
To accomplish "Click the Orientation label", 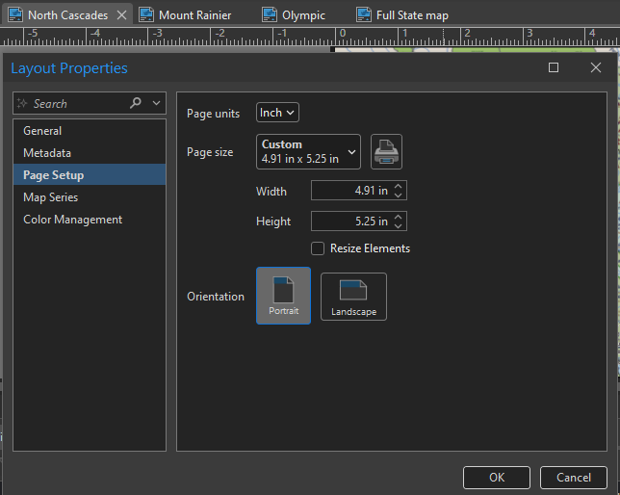I will pos(216,297).
